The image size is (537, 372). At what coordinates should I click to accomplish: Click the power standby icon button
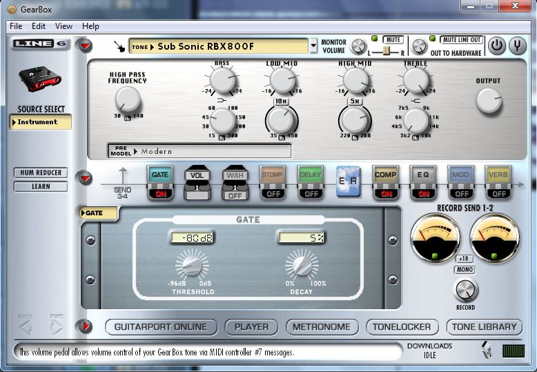click(x=497, y=46)
